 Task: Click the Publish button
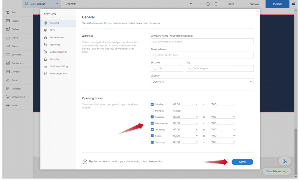277,4
